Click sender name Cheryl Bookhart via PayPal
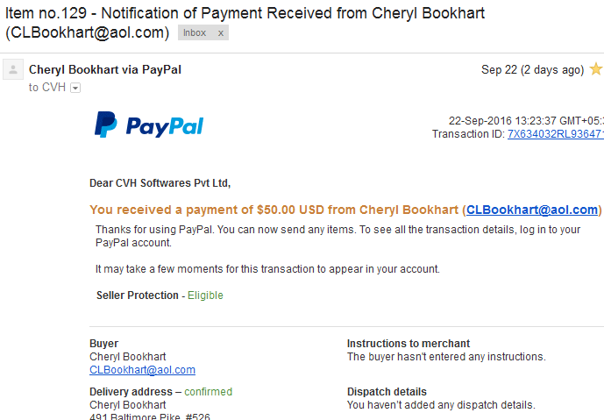604x420 pixels. click(105, 70)
